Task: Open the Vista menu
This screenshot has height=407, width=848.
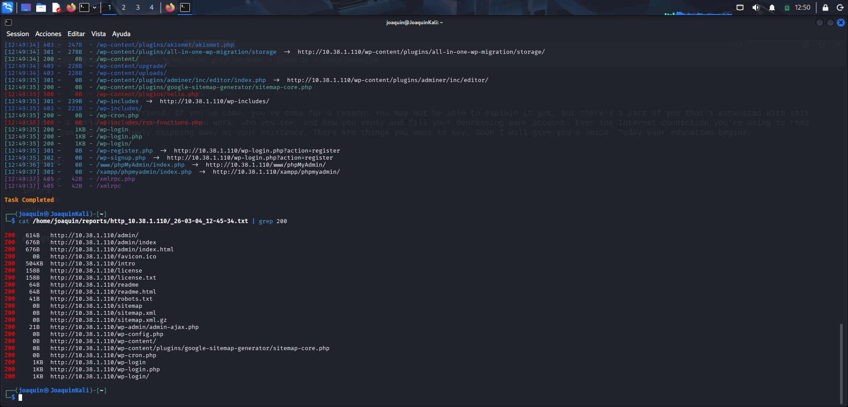Action: [x=98, y=34]
